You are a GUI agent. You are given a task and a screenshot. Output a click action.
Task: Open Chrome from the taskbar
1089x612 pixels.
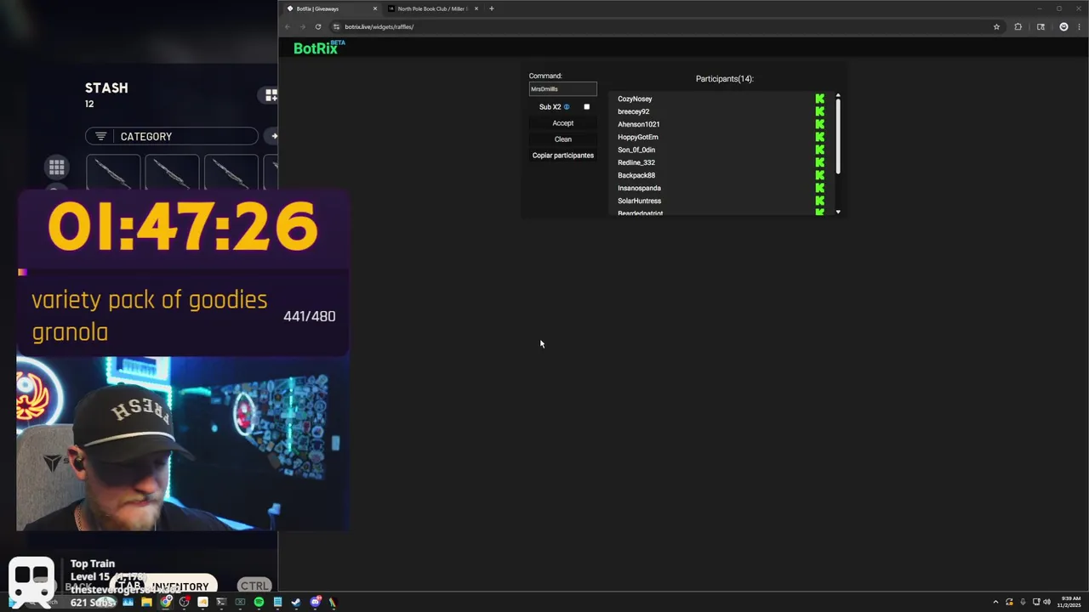click(x=165, y=602)
